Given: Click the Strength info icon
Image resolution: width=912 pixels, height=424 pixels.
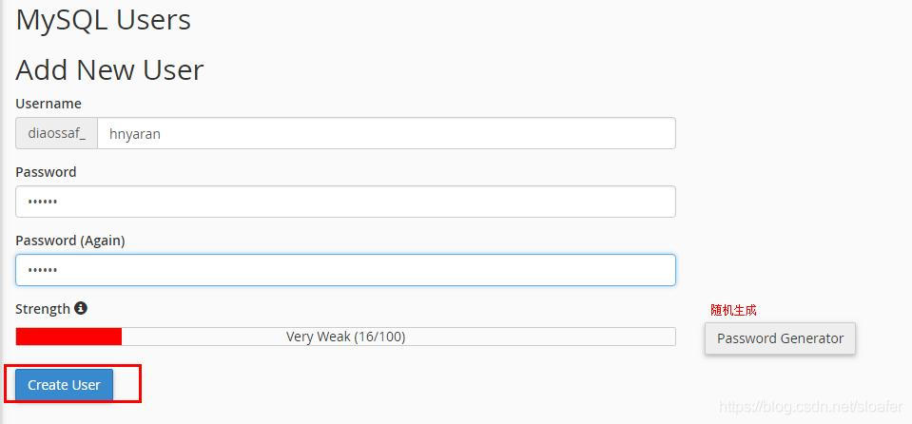Looking at the screenshot, I should coord(81,308).
